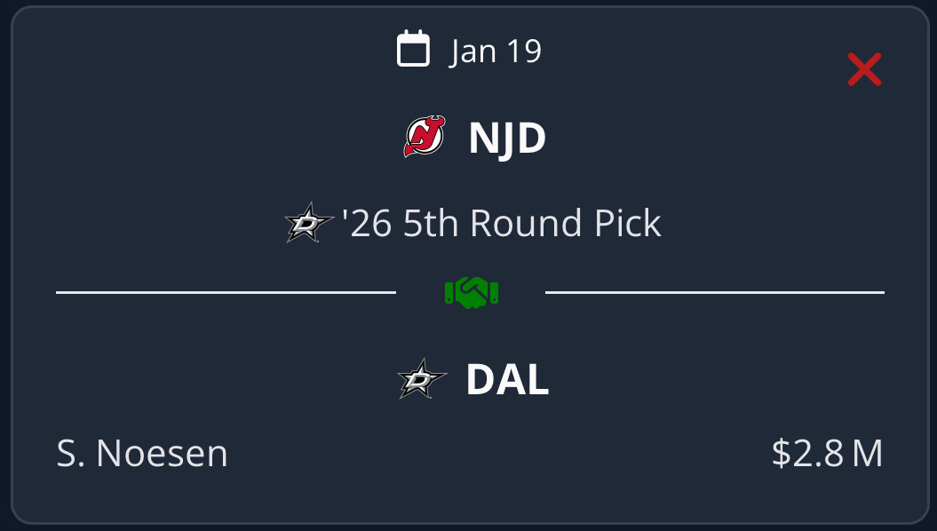Select the $2.8 M salary figure
The width and height of the screenshot is (937, 531).
click(x=825, y=454)
